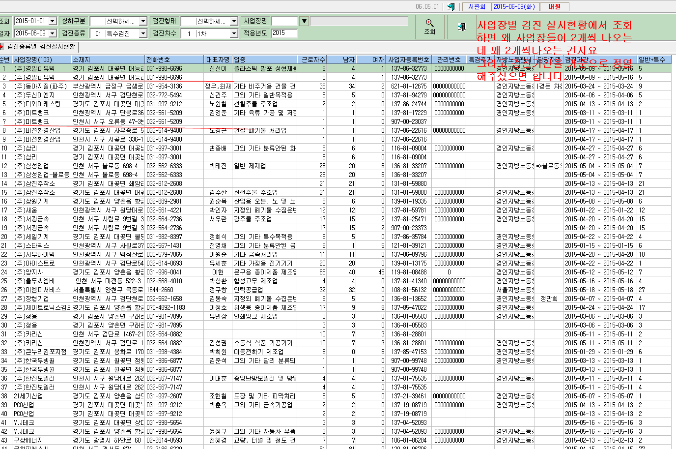The image size is (676, 449).
Task: Open the 검진차수 1차 dropdown
Action: tap(234, 33)
